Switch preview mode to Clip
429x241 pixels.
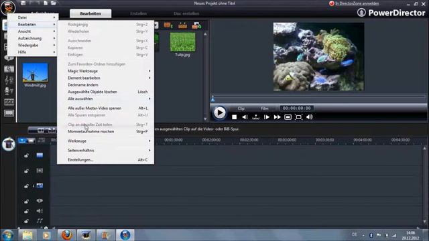pos(241,108)
